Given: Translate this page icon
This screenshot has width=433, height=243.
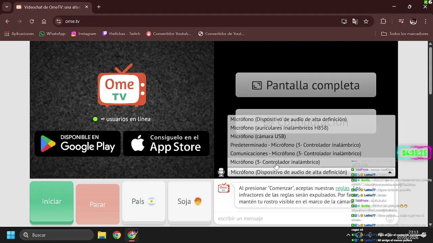Looking at the screenshot, I should pos(355,21).
